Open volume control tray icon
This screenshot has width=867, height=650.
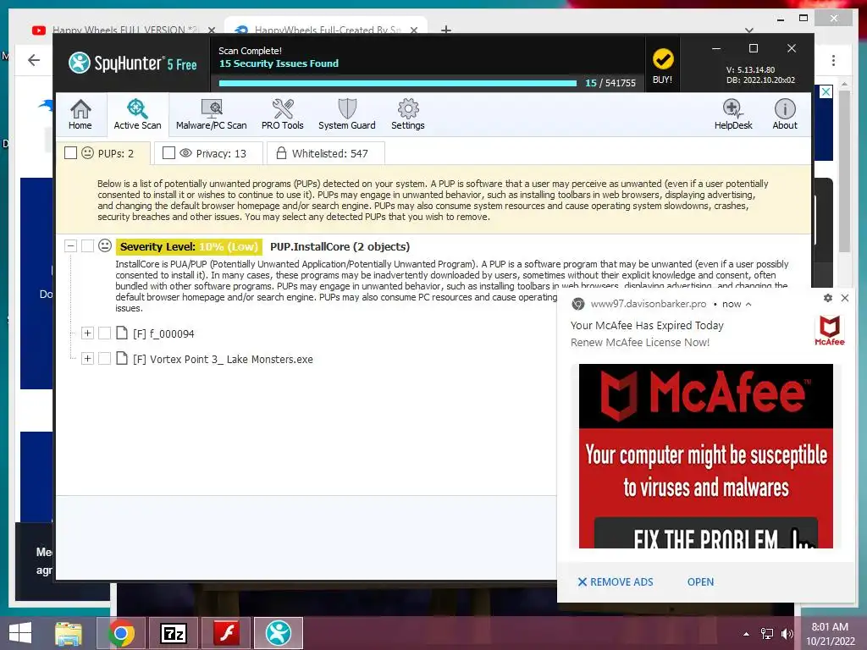[787, 634]
